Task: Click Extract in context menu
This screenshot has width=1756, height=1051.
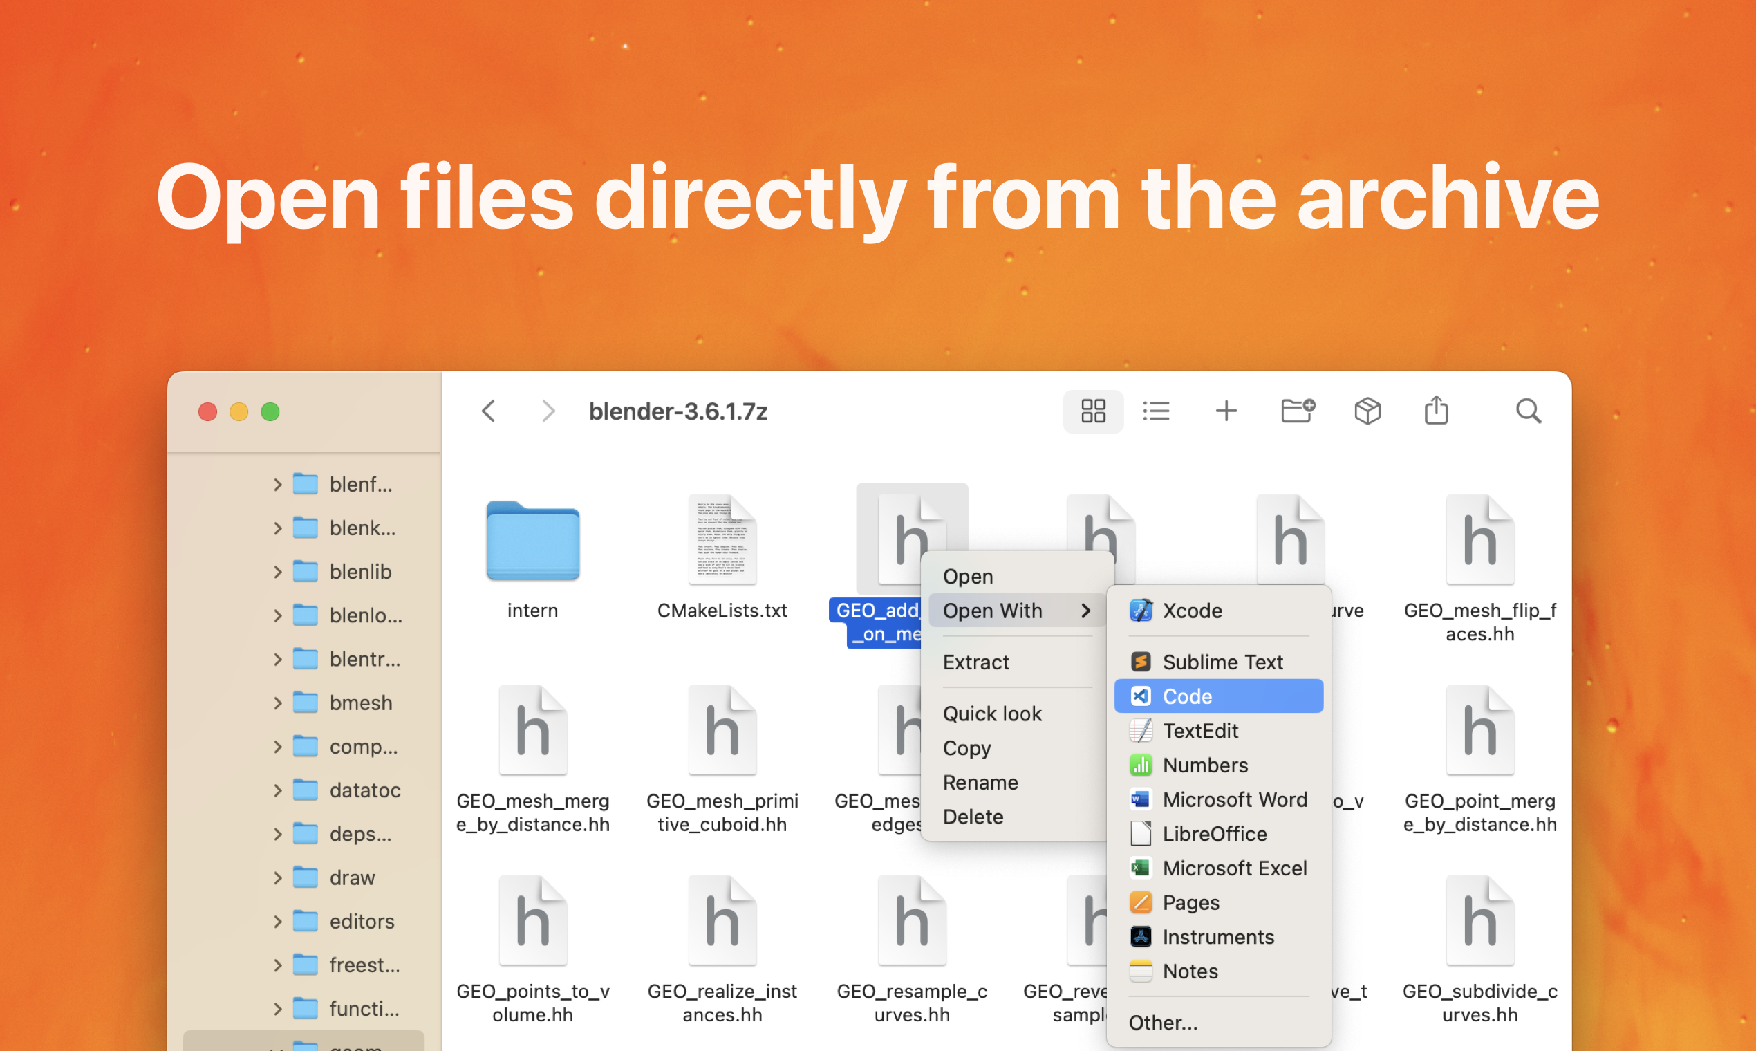Action: pyautogui.click(x=1018, y=662)
